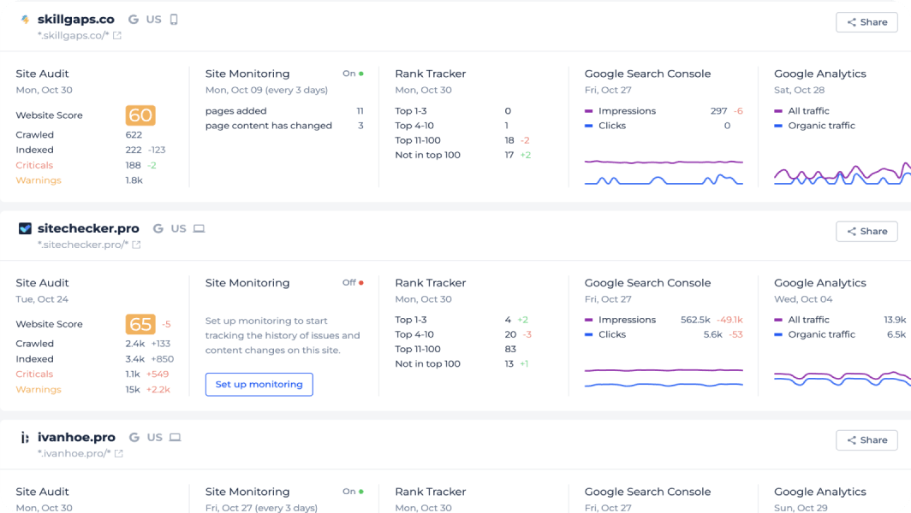
Task: Click the ivanhoe.pro favicon icon
Action: pyautogui.click(x=25, y=438)
